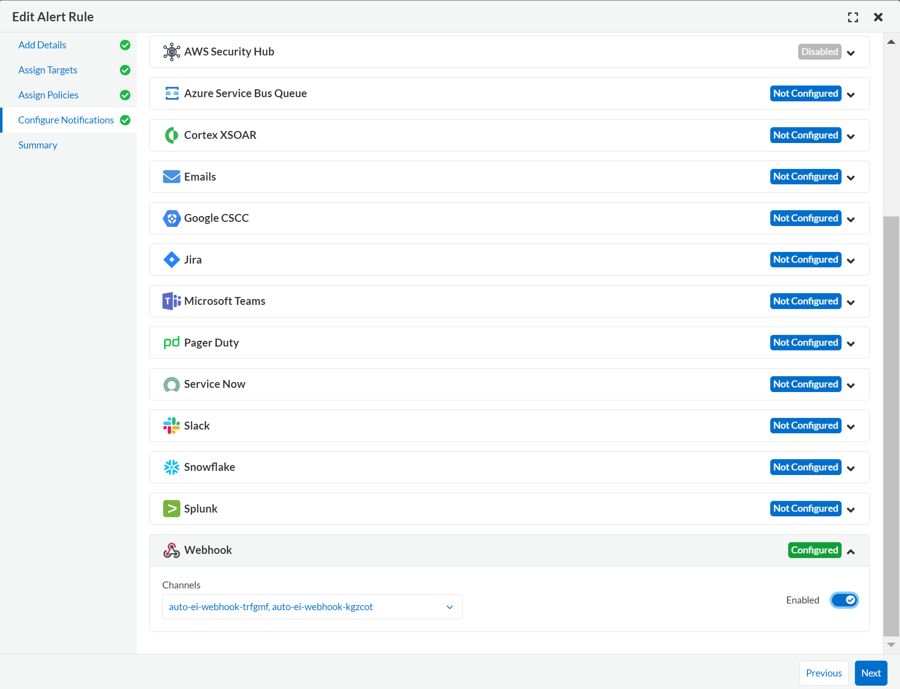The image size is (900, 689).
Task: Click the Google CSCC icon
Action: pyautogui.click(x=171, y=218)
